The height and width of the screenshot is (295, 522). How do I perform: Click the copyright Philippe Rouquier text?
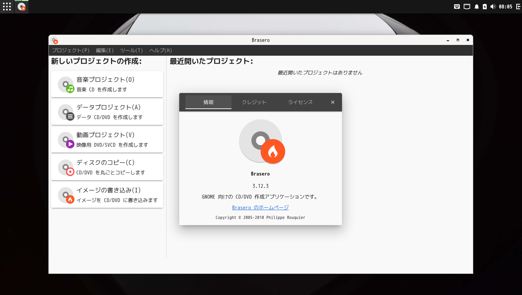click(x=260, y=217)
